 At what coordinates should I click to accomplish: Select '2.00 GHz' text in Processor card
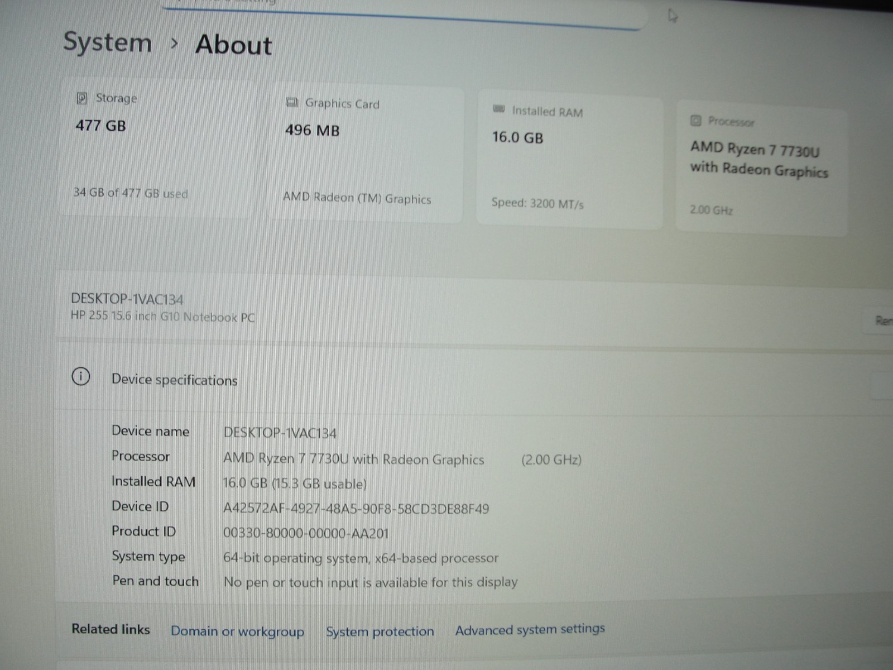[711, 210]
